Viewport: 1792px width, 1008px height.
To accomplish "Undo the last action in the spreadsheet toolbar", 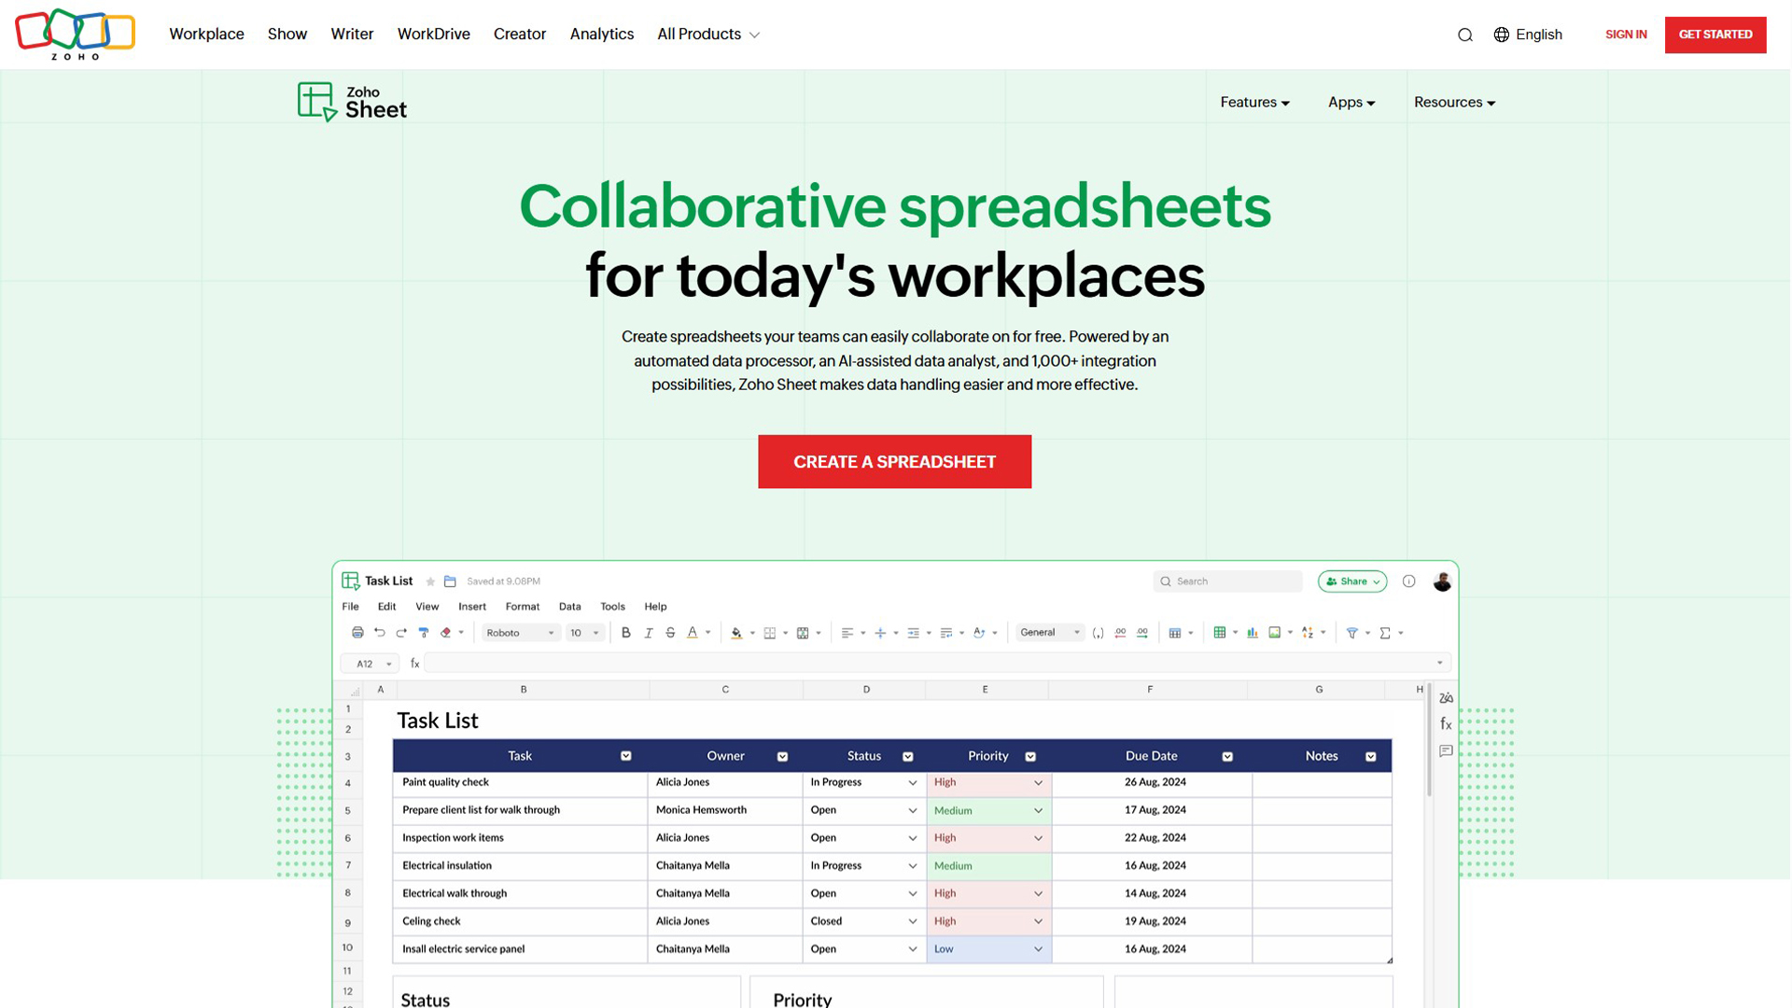I will pos(380,633).
